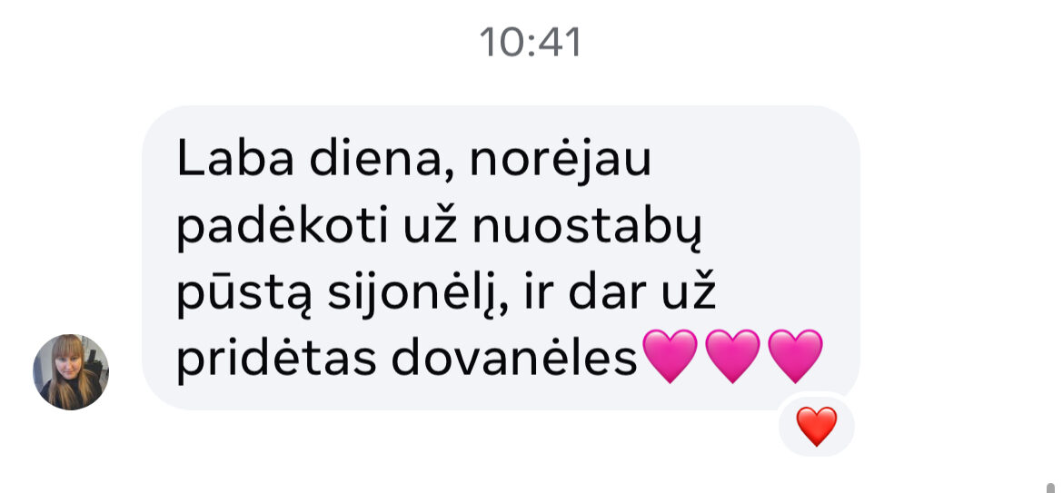Click the scrollbar handle at bottom right
This screenshot has width=1063, height=493.
point(1051,487)
